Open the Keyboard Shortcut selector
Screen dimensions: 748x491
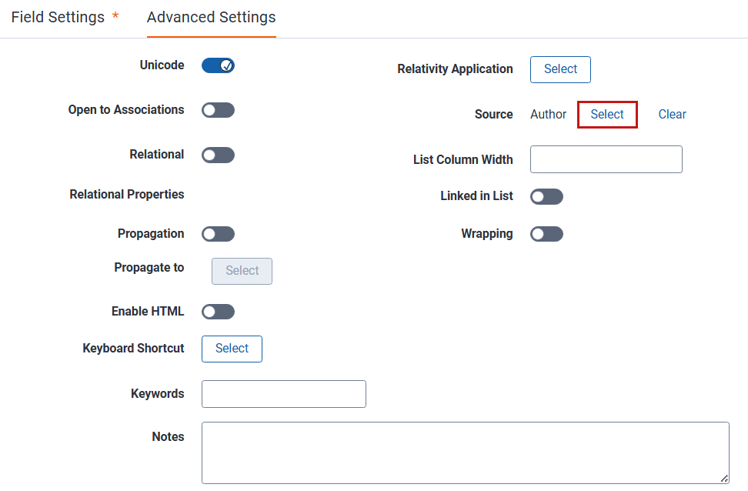(232, 349)
